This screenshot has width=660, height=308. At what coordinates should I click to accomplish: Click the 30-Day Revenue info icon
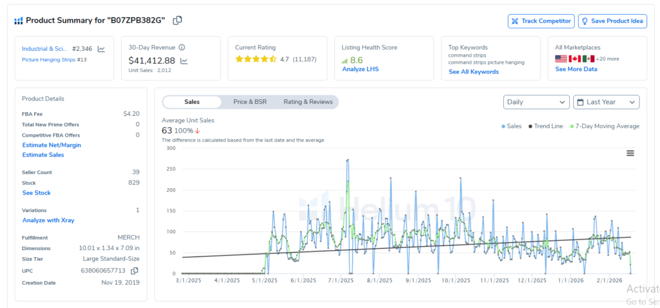pos(182,48)
